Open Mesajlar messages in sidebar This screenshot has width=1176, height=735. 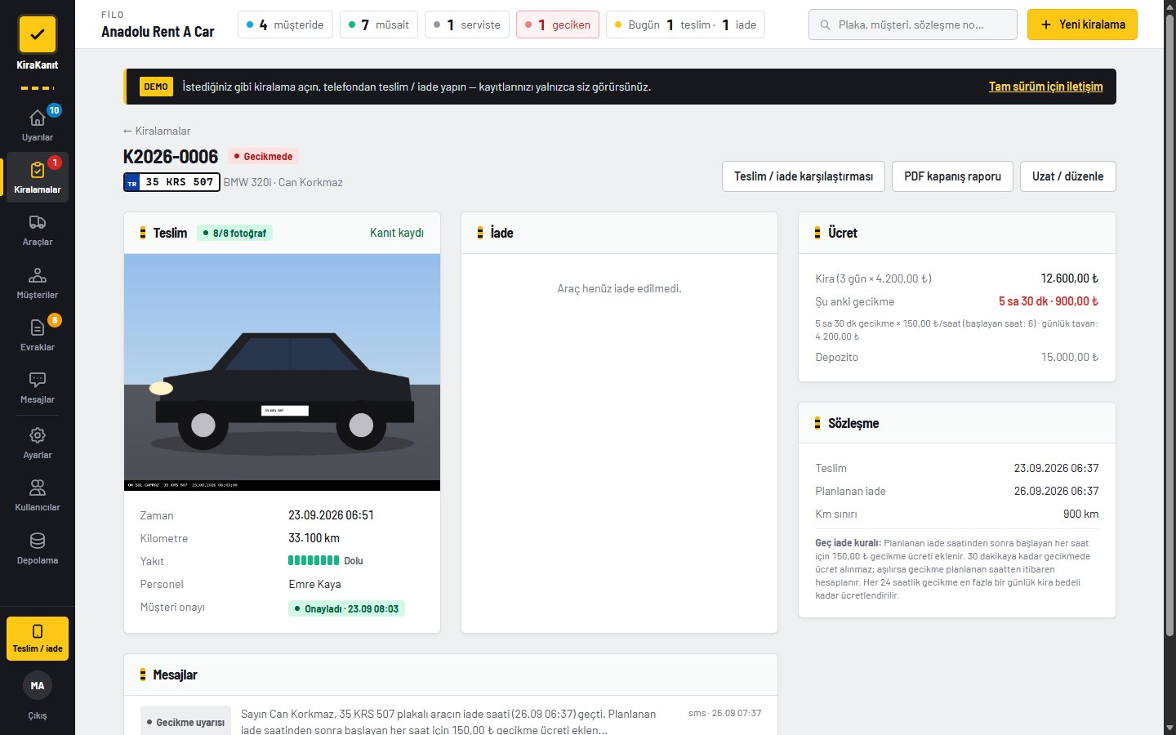coord(38,387)
